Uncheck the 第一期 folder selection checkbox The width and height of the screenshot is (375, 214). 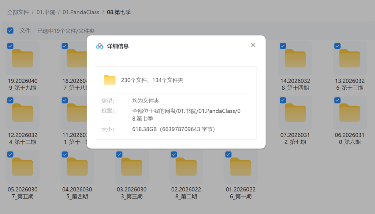228,154
